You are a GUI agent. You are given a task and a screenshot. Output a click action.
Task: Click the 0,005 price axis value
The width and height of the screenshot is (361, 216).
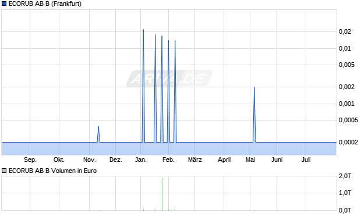(346, 65)
